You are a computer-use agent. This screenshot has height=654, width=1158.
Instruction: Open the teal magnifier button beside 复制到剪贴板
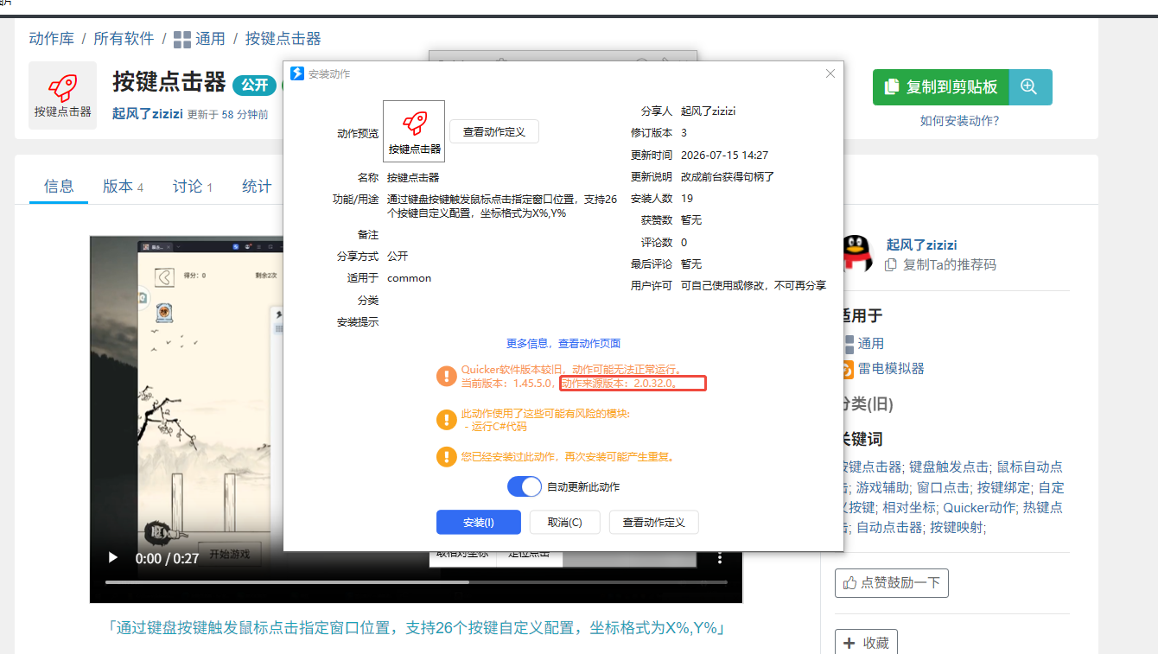tap(1030, 87)
